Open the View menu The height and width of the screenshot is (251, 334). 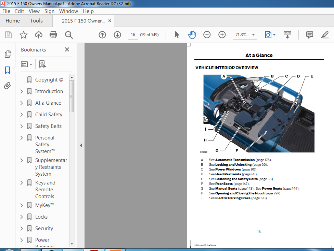[34, 11]
